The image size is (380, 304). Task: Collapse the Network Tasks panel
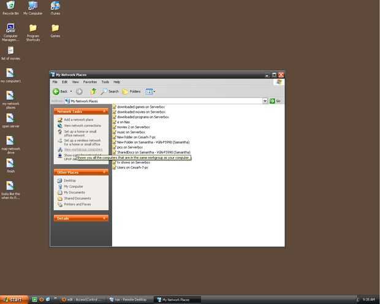[x=104, y=111]
